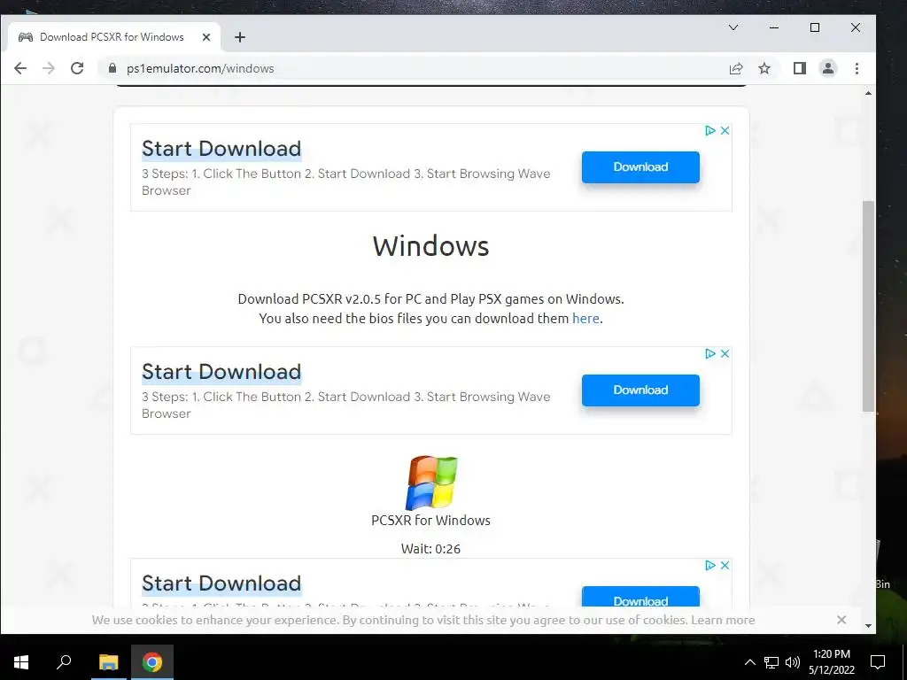
Task: Click Download button in bottom ad
Action: [640, 596]
